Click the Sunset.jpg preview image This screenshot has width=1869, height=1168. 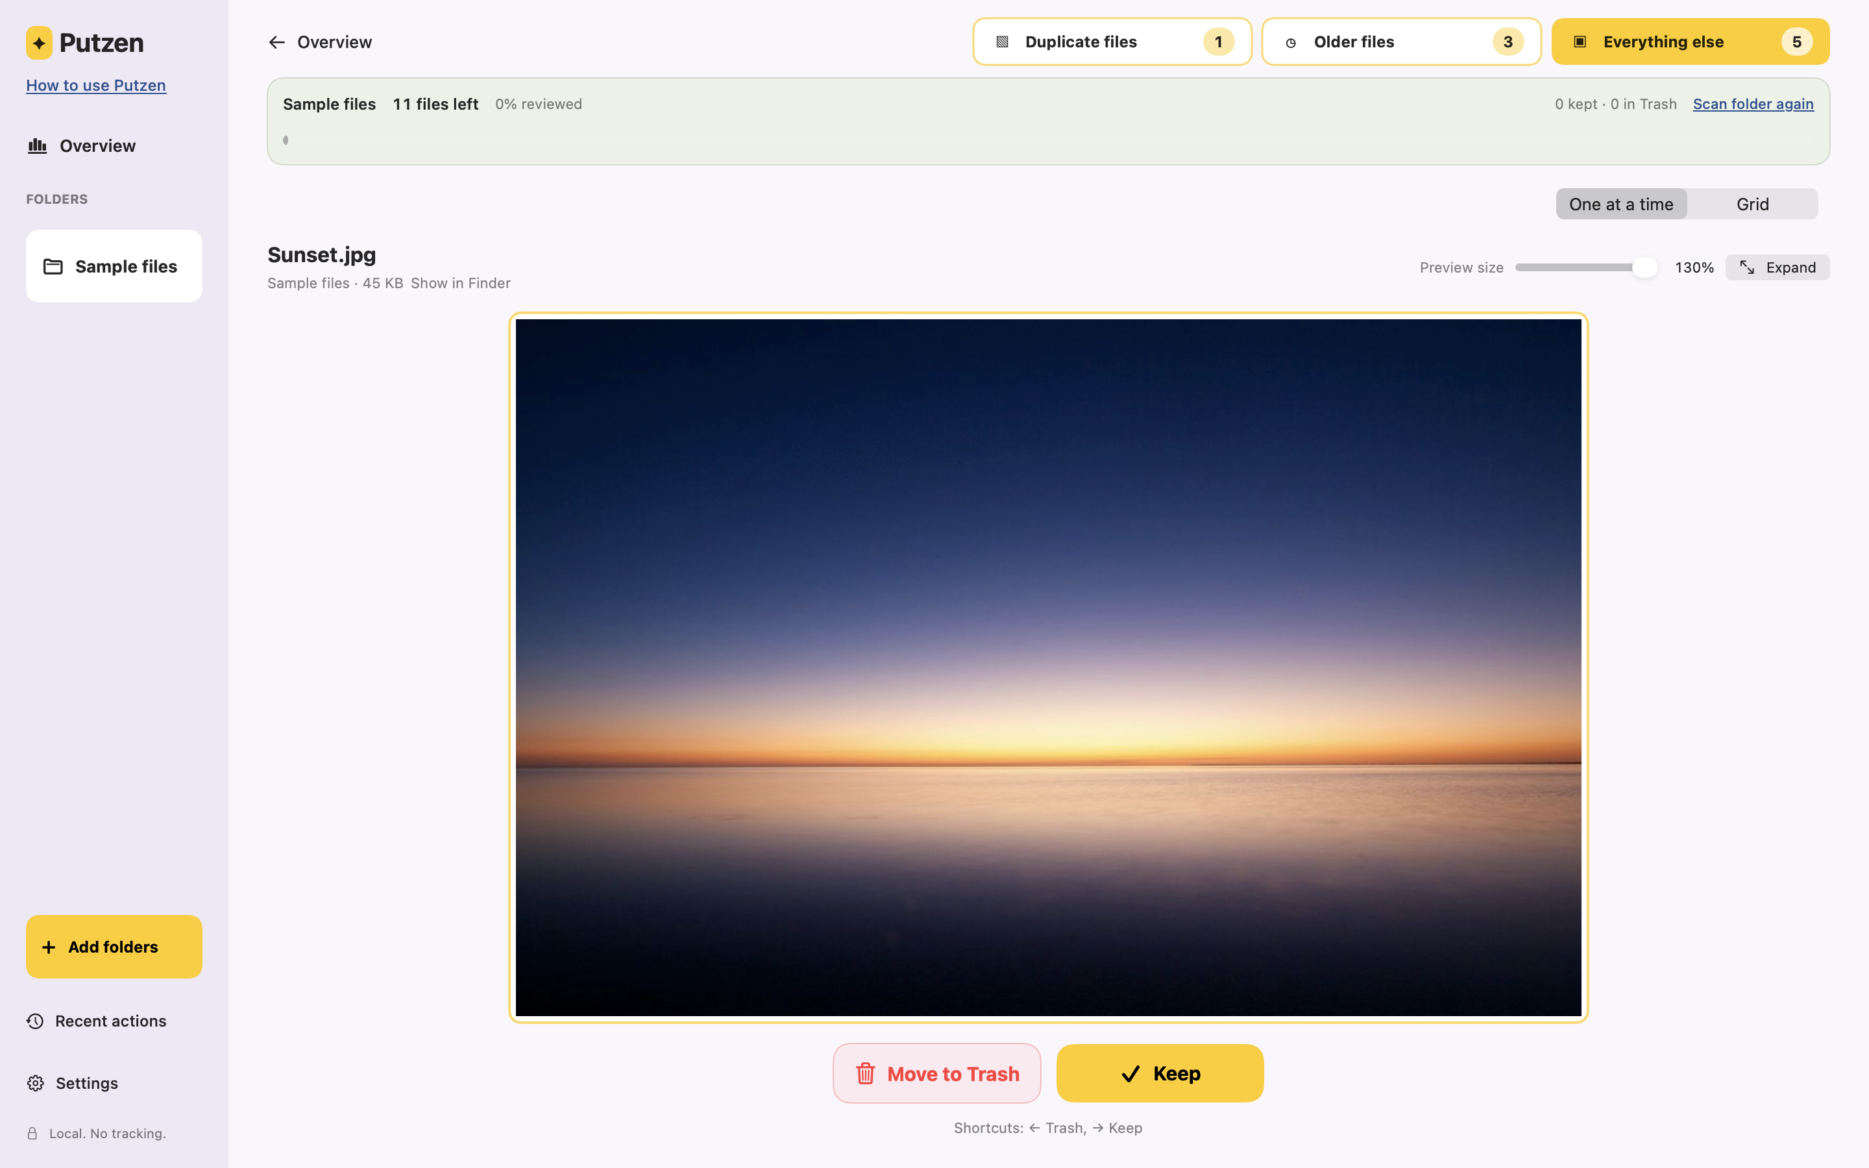pos(1048,668)
